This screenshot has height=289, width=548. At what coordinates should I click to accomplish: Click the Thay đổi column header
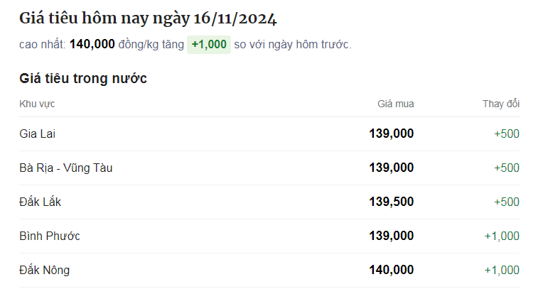(501, 104)
